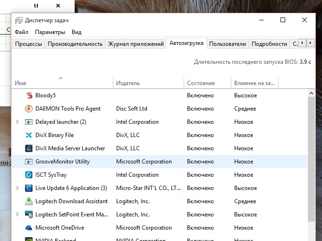Click the DivX Binary File X icon
The image size is (322, 241).
tap(29, 135)
